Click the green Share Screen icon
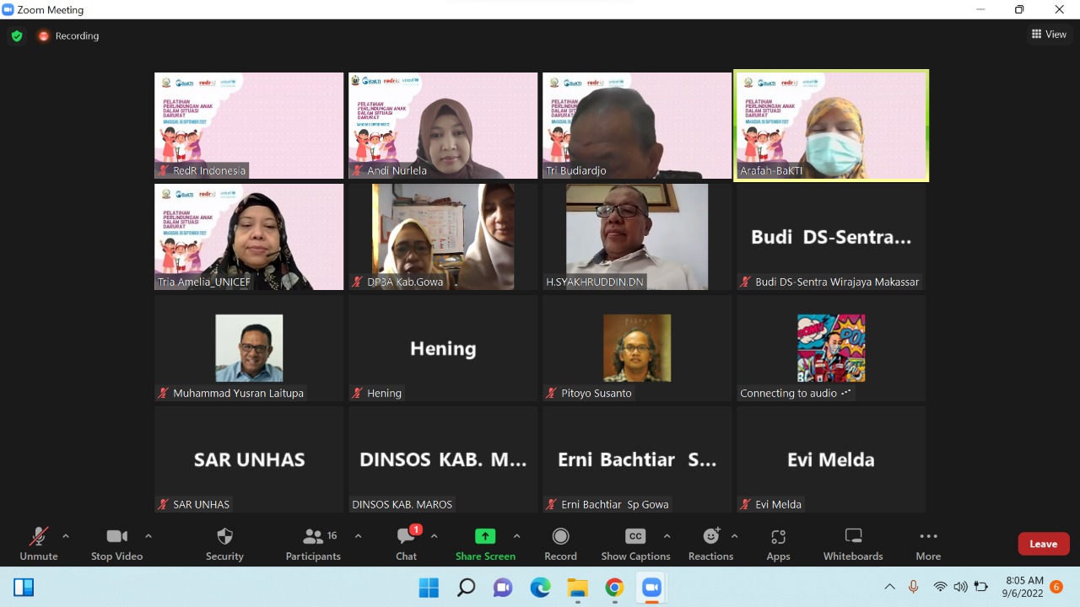This screenshot has height=607, width=1080. pos(485,536)
